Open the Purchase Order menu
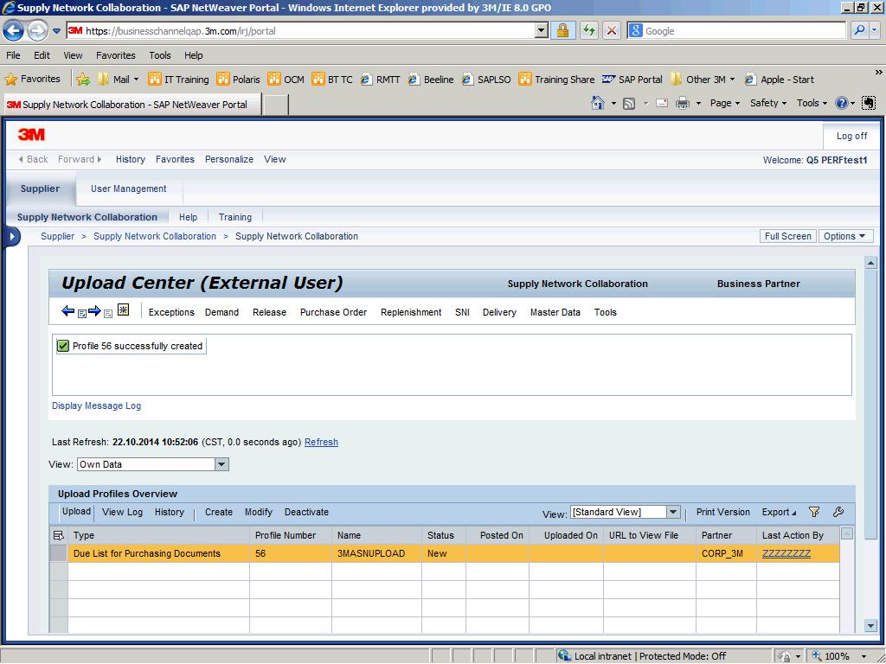This screenshot has width=886, height=664. [333, 312]
